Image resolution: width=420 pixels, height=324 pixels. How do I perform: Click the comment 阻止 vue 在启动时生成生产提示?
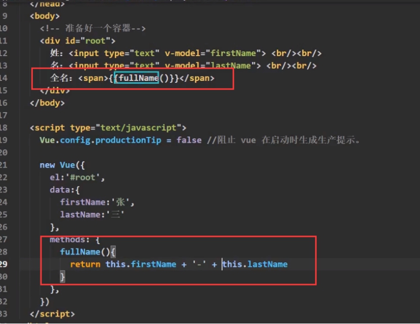coord(283,140)
